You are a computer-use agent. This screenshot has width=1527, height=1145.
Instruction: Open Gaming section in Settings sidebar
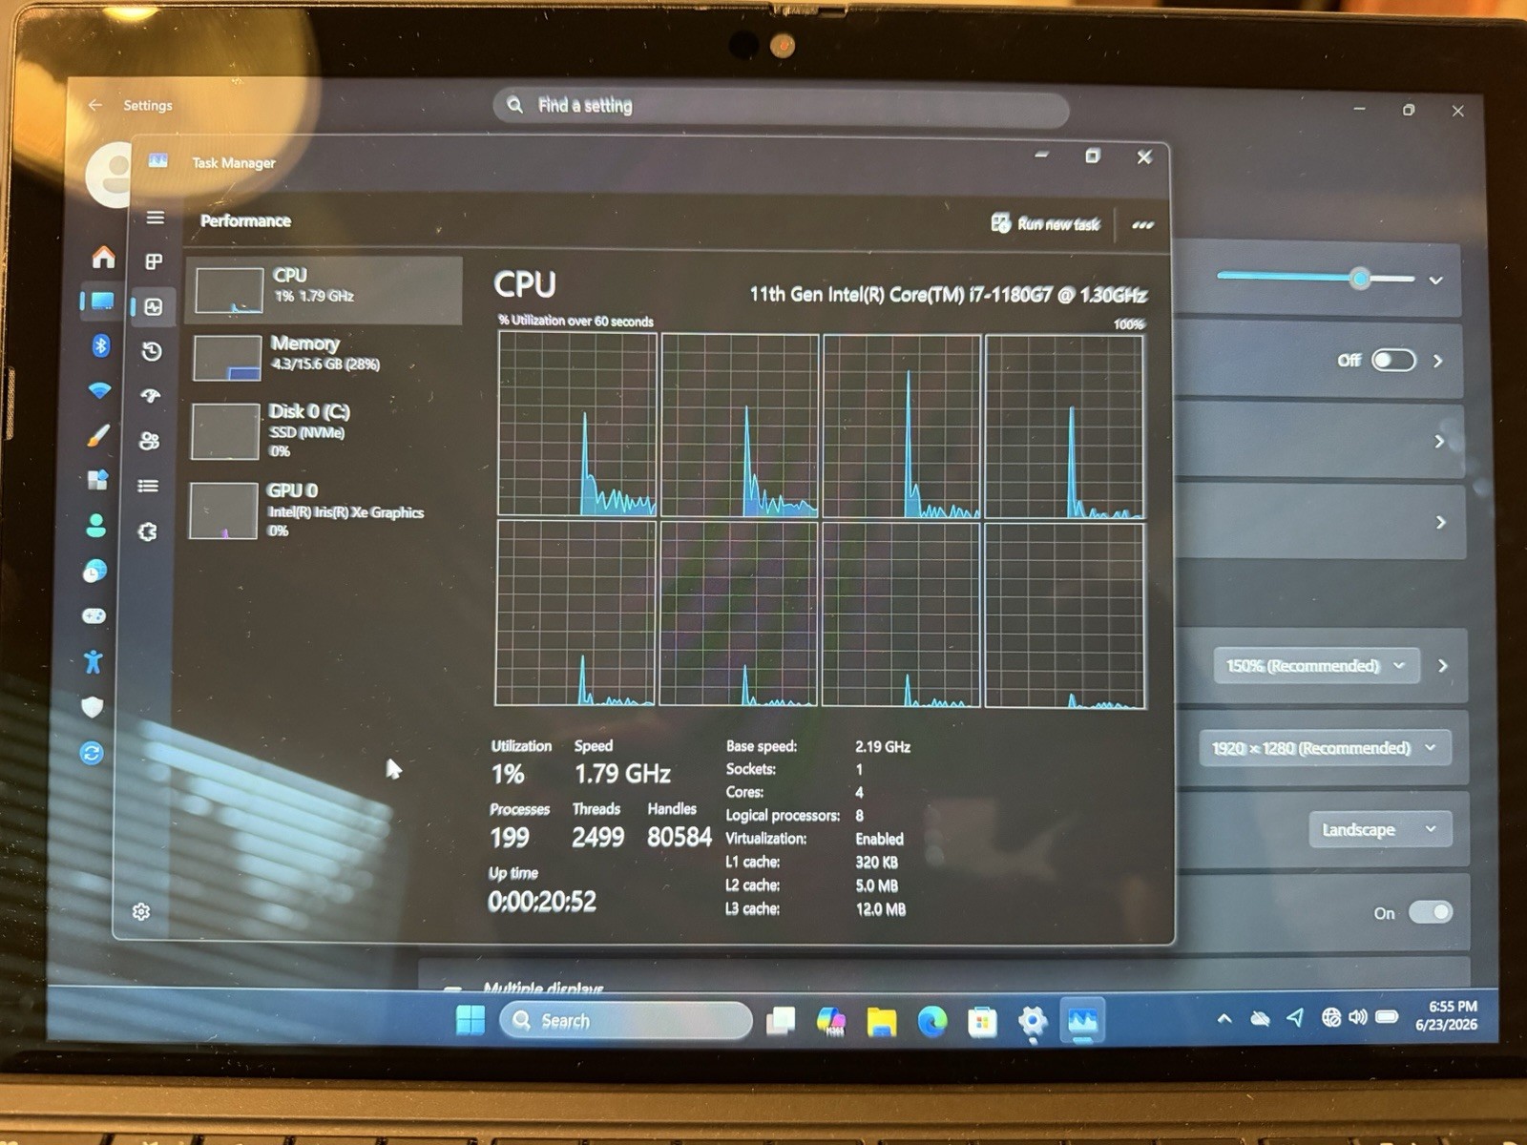click(x=94, y=615)
